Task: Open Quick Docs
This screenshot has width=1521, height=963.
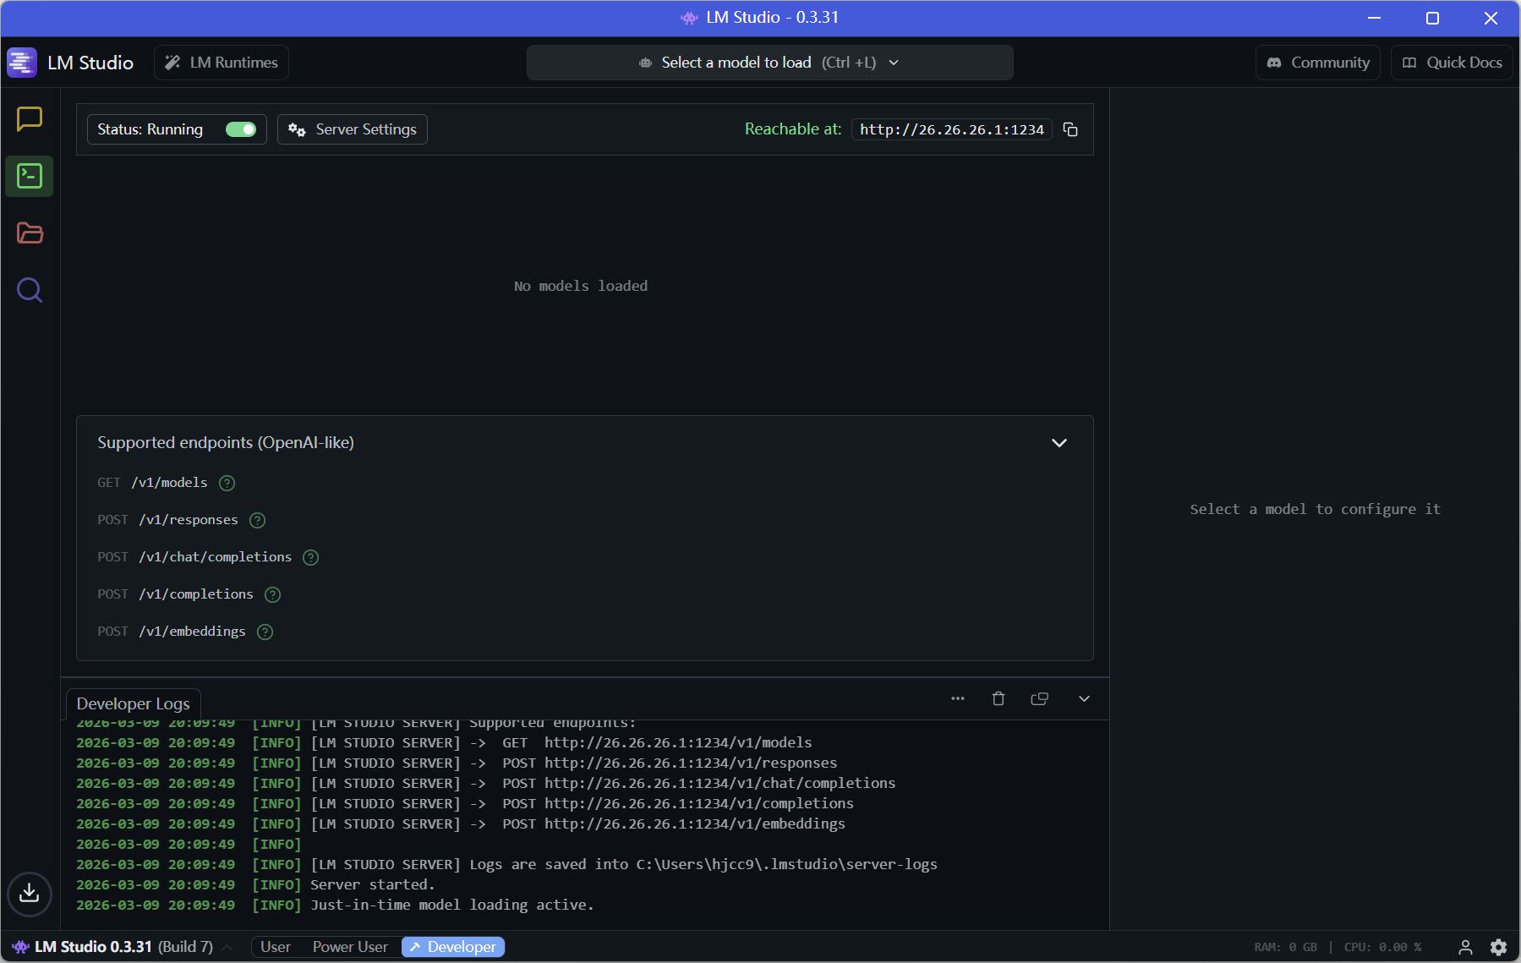Action: [1453, 63]
